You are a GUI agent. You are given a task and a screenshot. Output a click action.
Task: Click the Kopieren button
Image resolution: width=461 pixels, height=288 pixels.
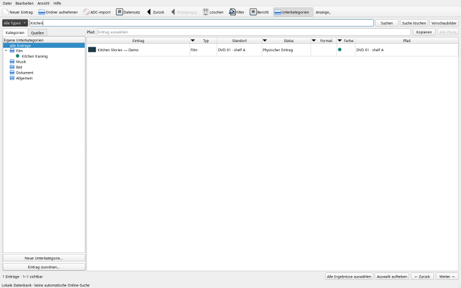tap(424, 32)
